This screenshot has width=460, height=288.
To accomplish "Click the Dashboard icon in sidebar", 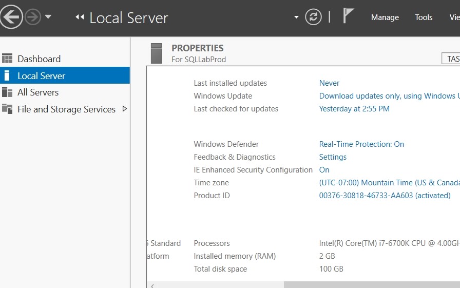I will (x=7, y=59).
